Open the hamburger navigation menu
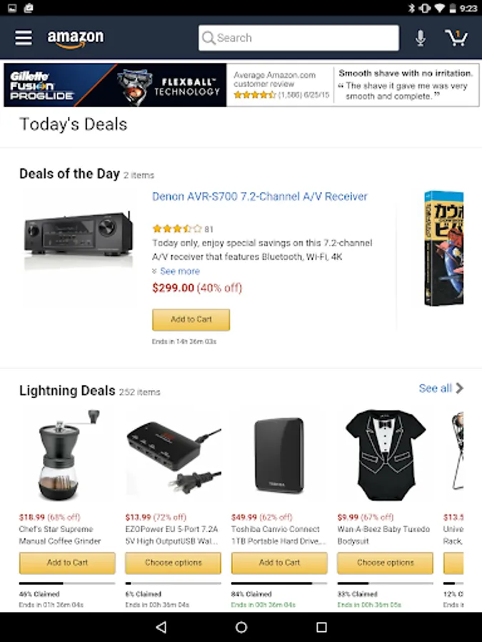Screen dimensions: 482x642 click(24, 38)
